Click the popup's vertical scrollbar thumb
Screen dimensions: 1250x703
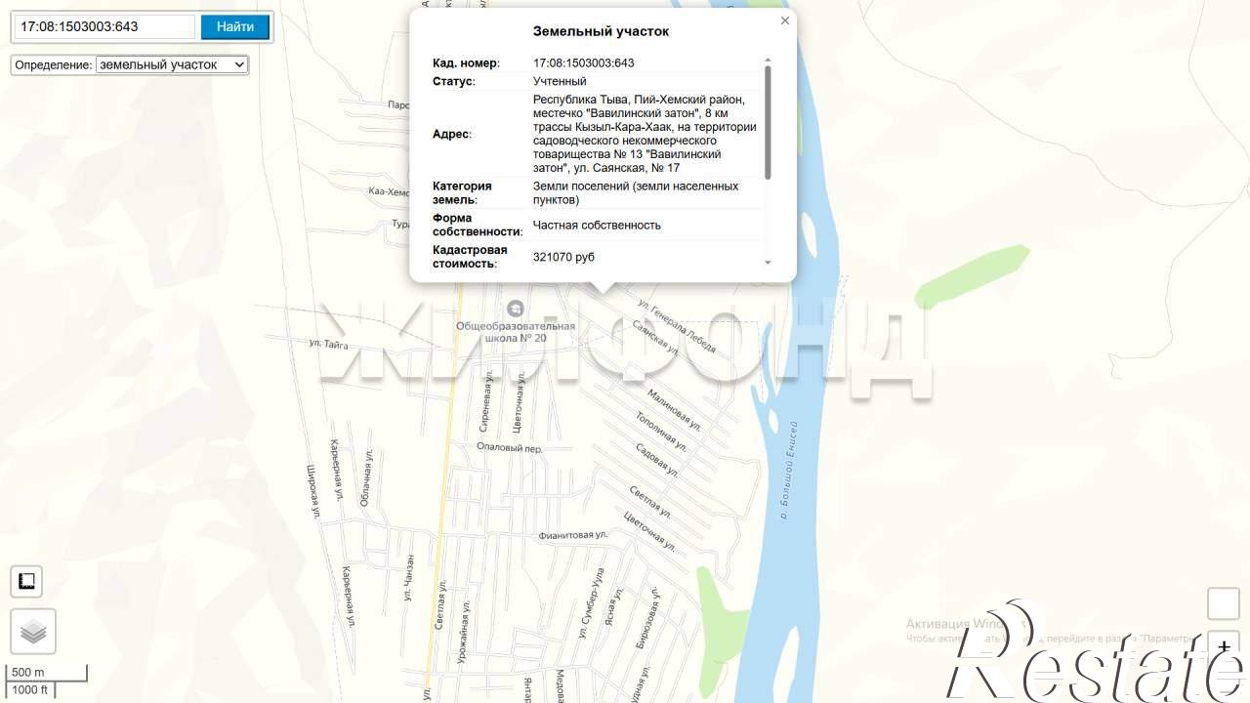[x=768, y=122]
